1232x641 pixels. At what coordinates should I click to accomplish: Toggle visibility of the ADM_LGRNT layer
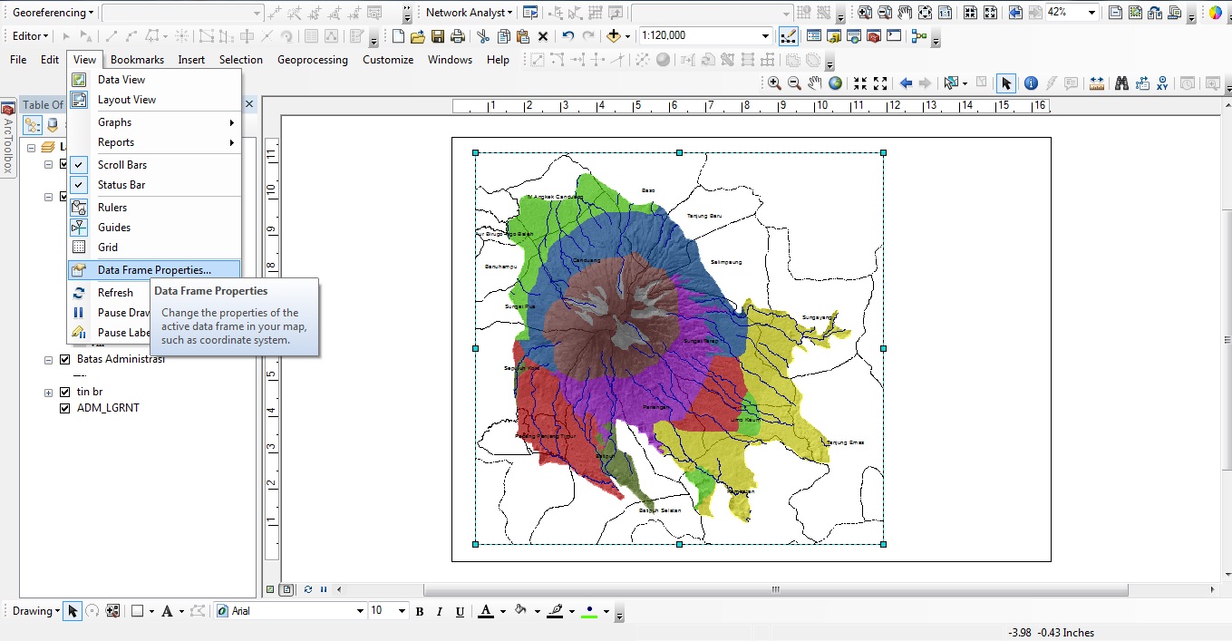64,408
